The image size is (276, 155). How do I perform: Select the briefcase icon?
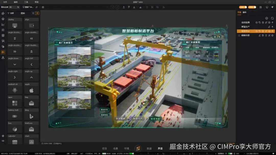coord(31,129)
